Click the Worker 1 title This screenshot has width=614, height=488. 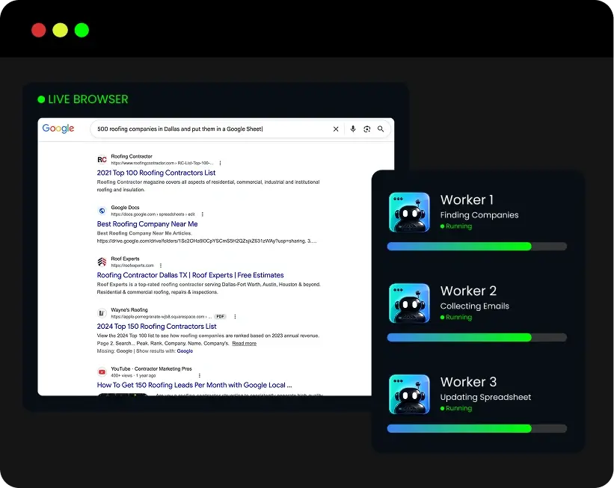(x=467, y=200)
